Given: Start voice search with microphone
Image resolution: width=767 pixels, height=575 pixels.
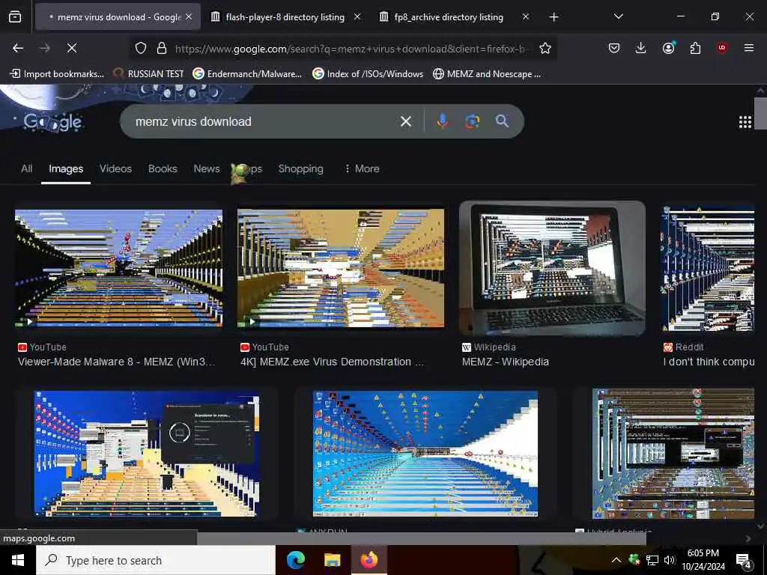Looking at the screenshot, I should coord(442,121).
